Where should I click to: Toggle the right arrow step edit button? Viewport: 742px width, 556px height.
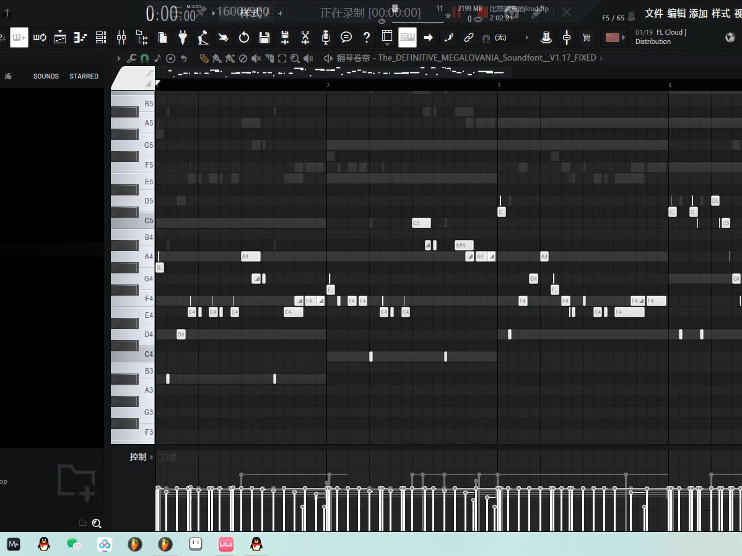click(x=428, y=37)
